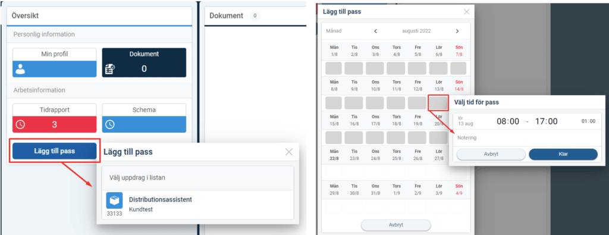Select the Tors 4/8 day slot

[395, 68]
